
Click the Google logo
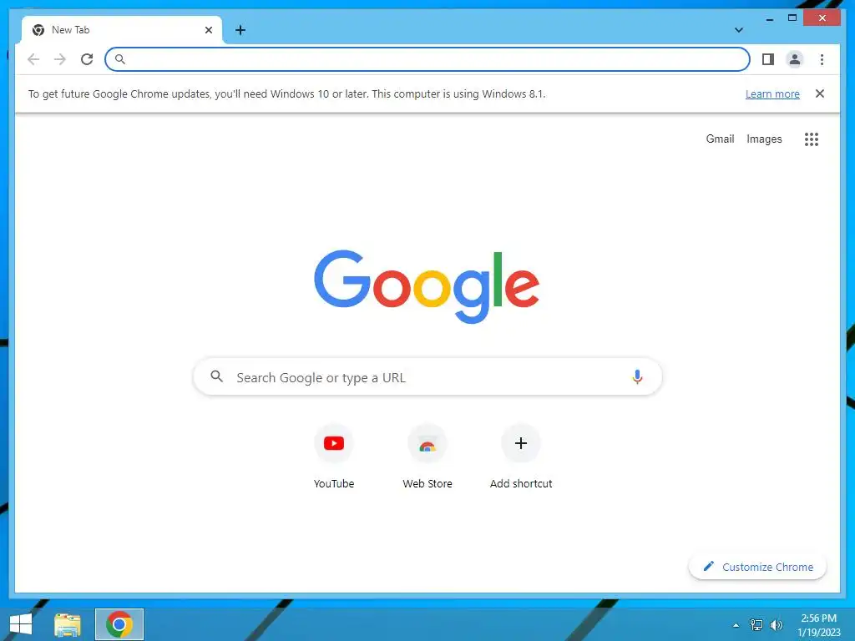pyautogui.click(x=427, y=286)
